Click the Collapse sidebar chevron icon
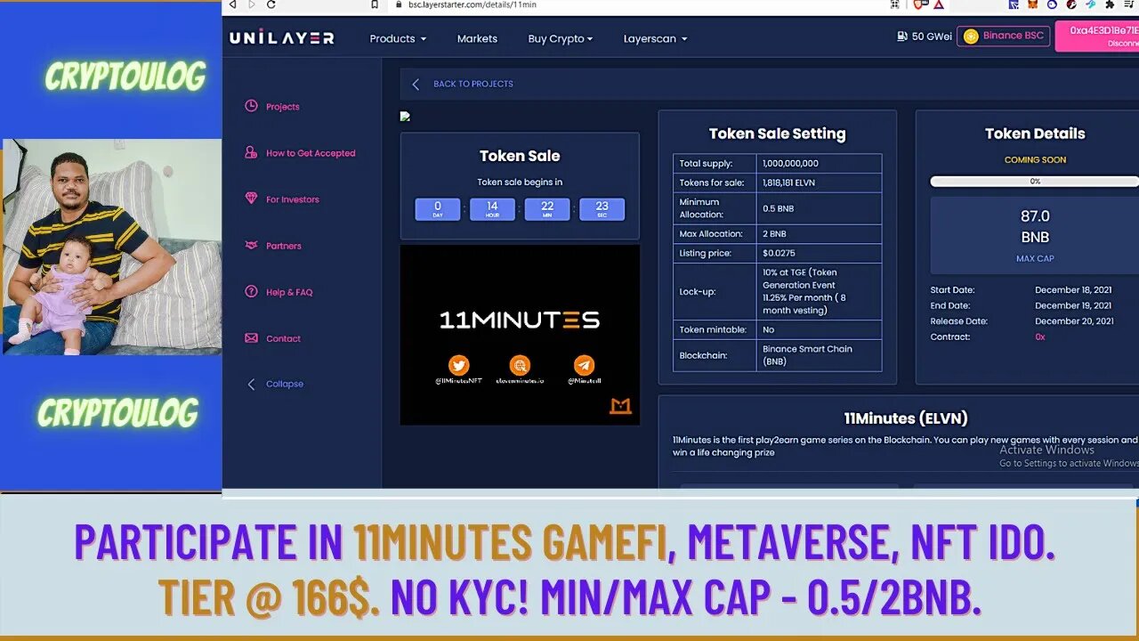Image resolution: width=1139 pixels, height=641 pixels. 251,384
